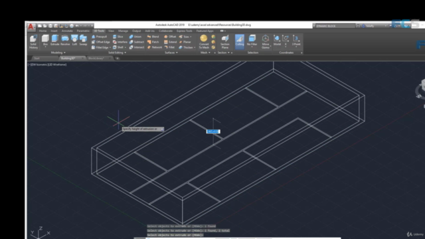Select the surface Blend tool
Image resolution: width=425 pixels, height=239 pixels.
pyautogui.click(x=153, y=37)
